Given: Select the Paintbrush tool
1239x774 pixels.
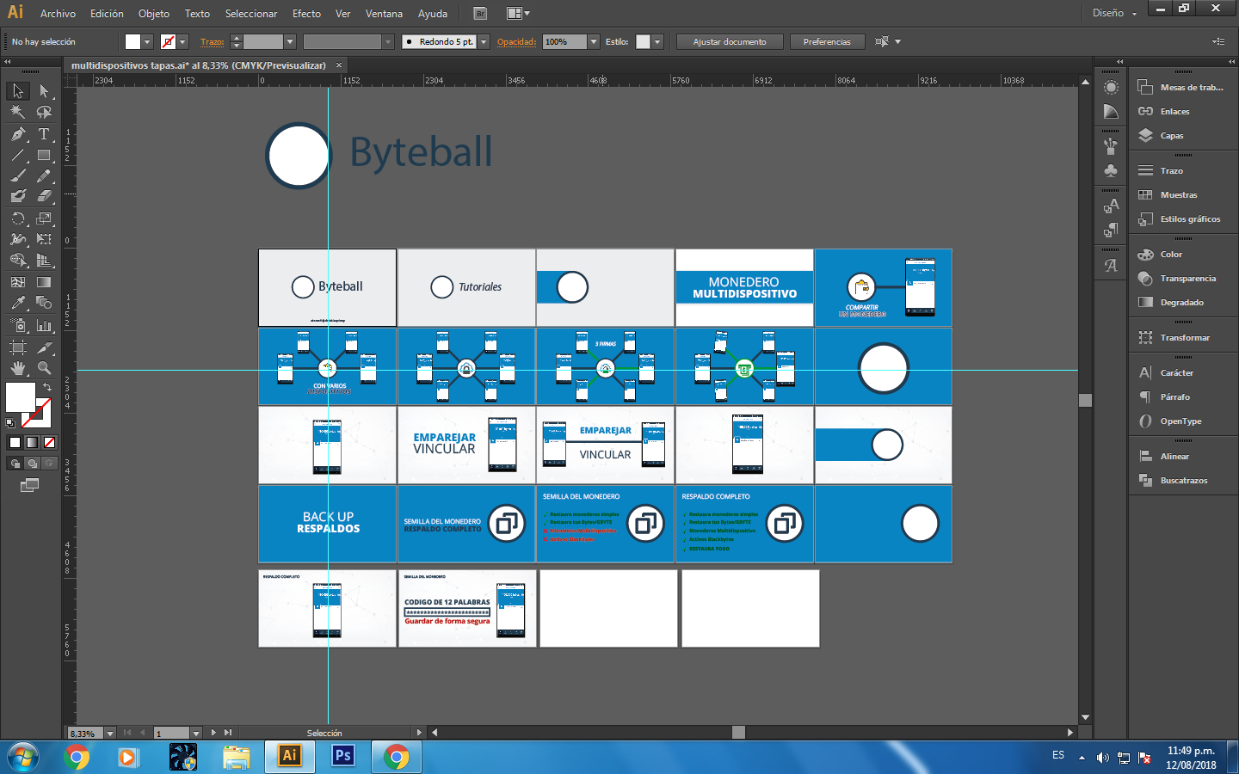Looking at the screenshot, I should 18,175.
